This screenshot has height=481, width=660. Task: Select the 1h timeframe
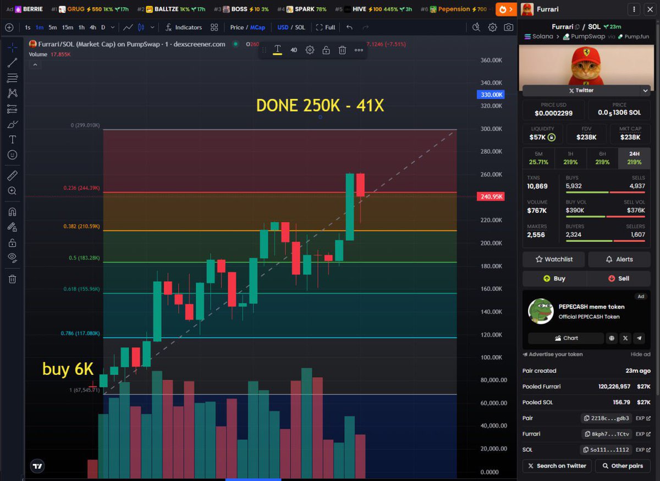(81, 27)
